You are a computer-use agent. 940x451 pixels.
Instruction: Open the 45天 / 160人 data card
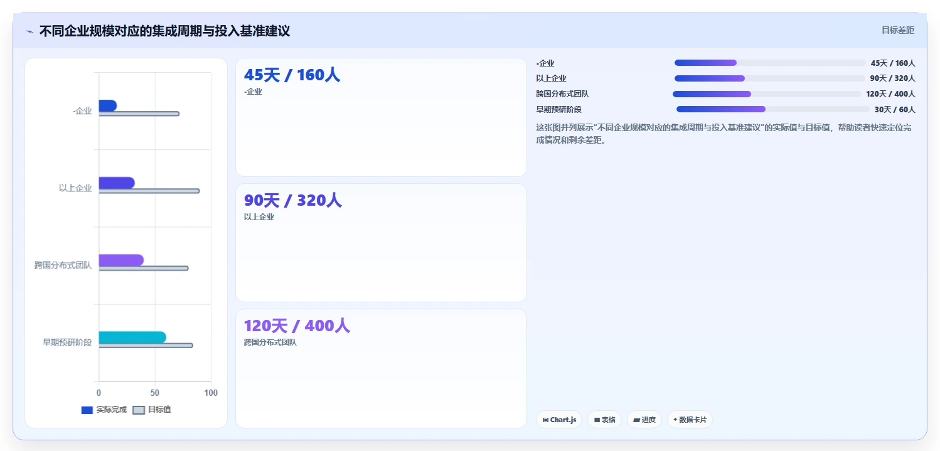381,117
